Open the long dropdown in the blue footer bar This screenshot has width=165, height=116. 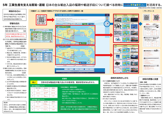[75, 71]
